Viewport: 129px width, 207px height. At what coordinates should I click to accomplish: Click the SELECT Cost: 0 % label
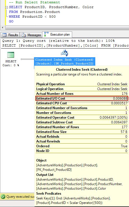(x=11, y=63)
